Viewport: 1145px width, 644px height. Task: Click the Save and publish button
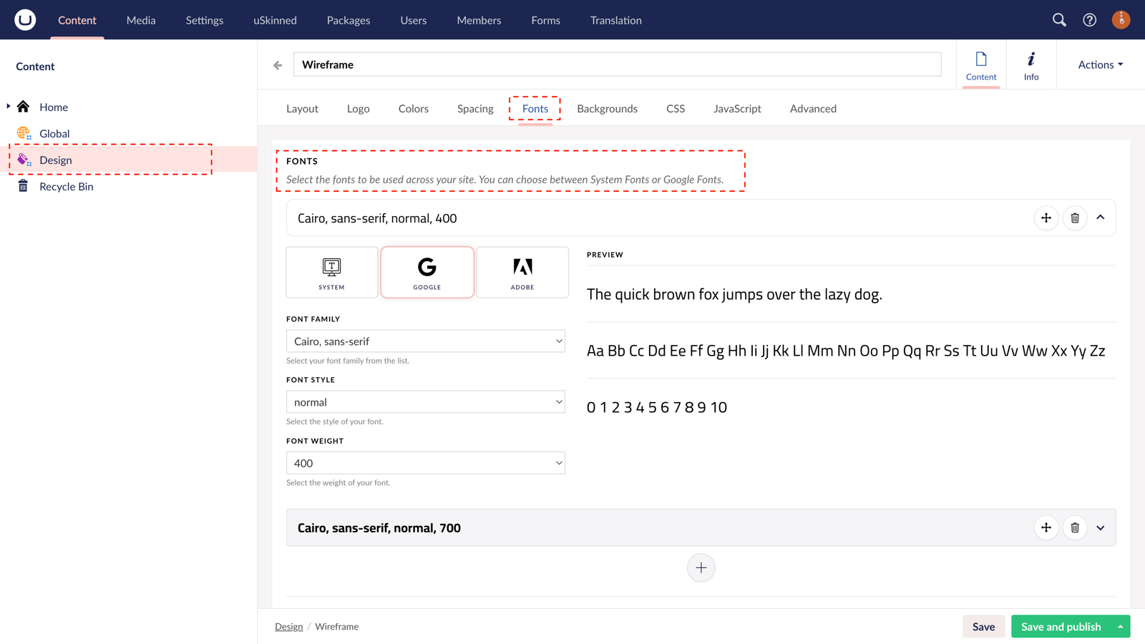1061,626
